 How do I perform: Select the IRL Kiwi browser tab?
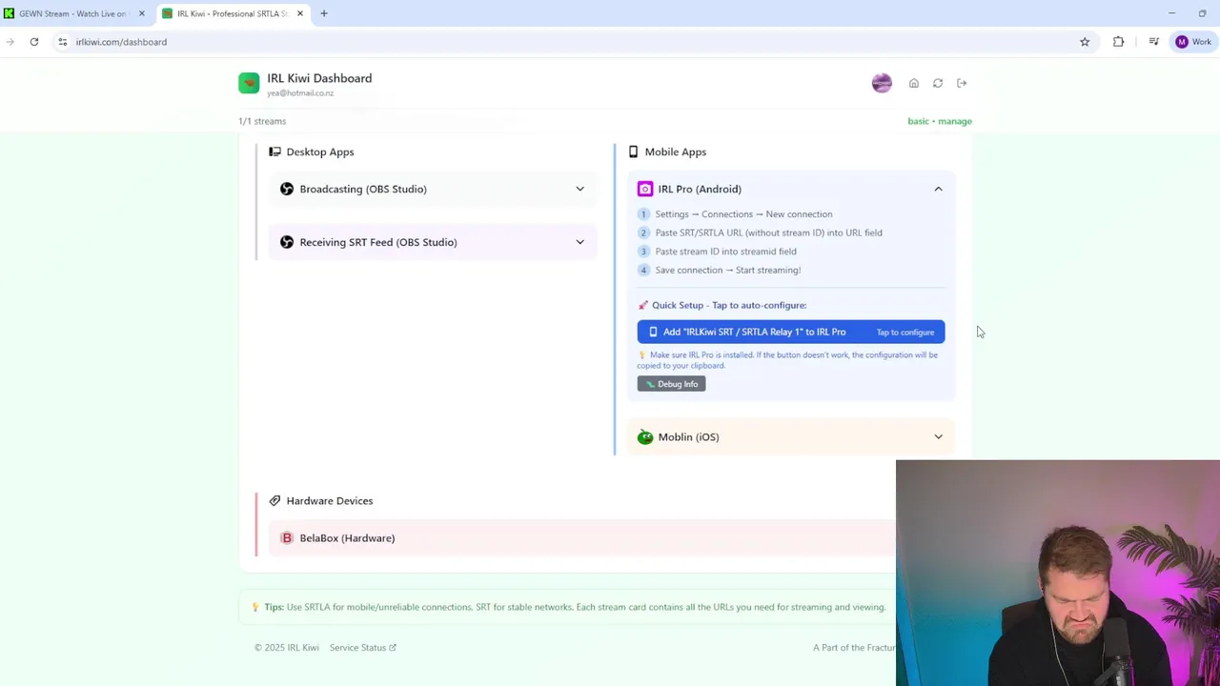[233, 13]
